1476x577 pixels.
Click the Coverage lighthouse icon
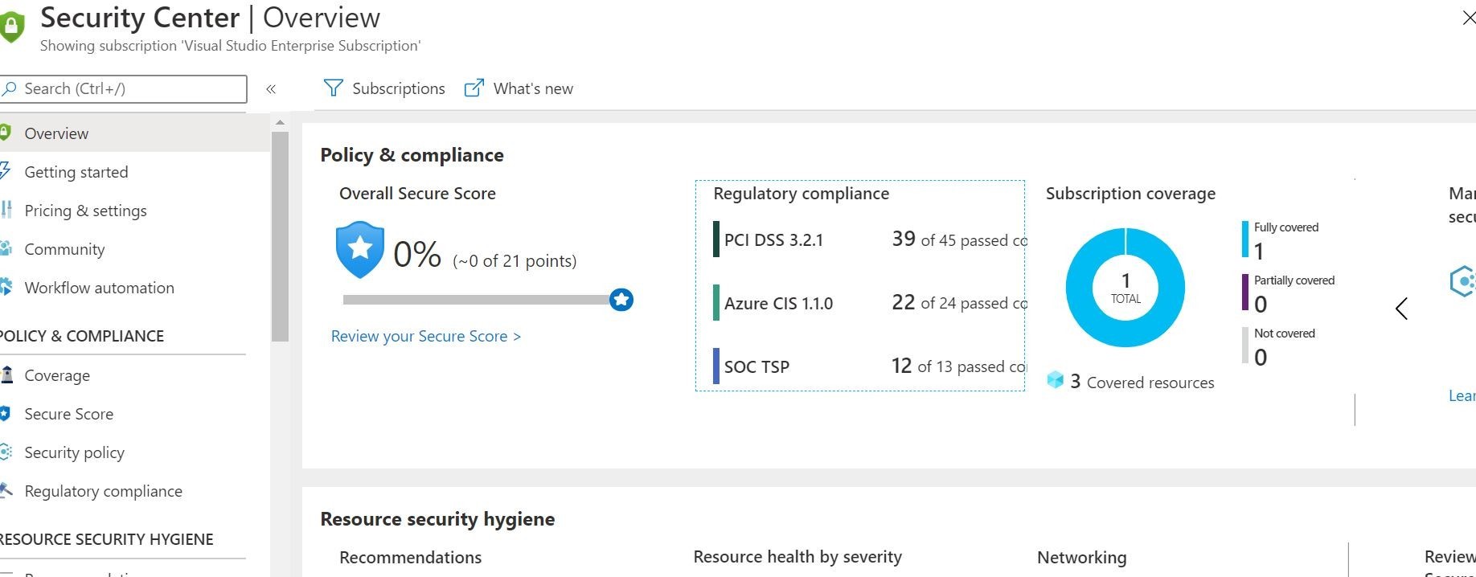[6, 374]
